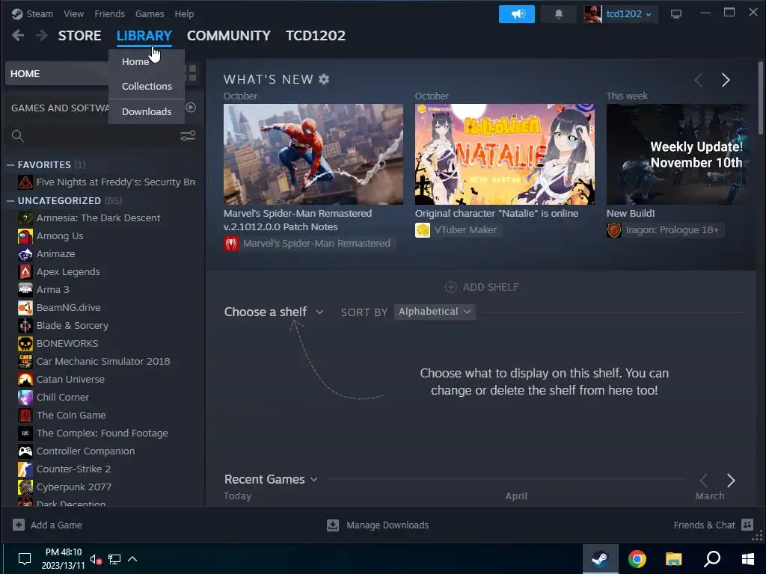Image resolution: width=766 pixels, height=574 pixels.
Task: Open the Games menu
Action: (150, 13)
